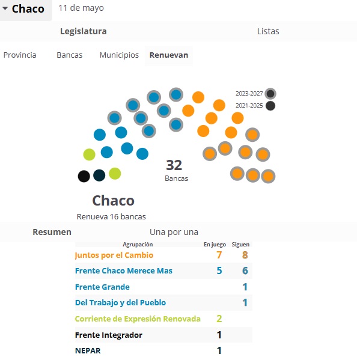
Task: Select the Provincia sub-tab
Action: coord(20,55)
